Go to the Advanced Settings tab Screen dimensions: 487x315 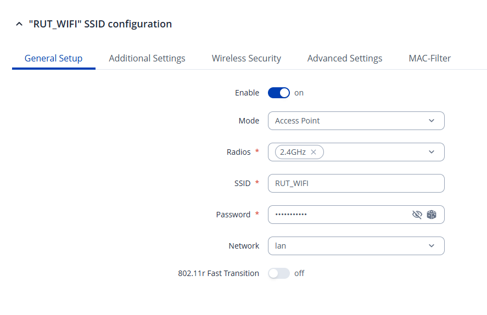pos(344,58)
